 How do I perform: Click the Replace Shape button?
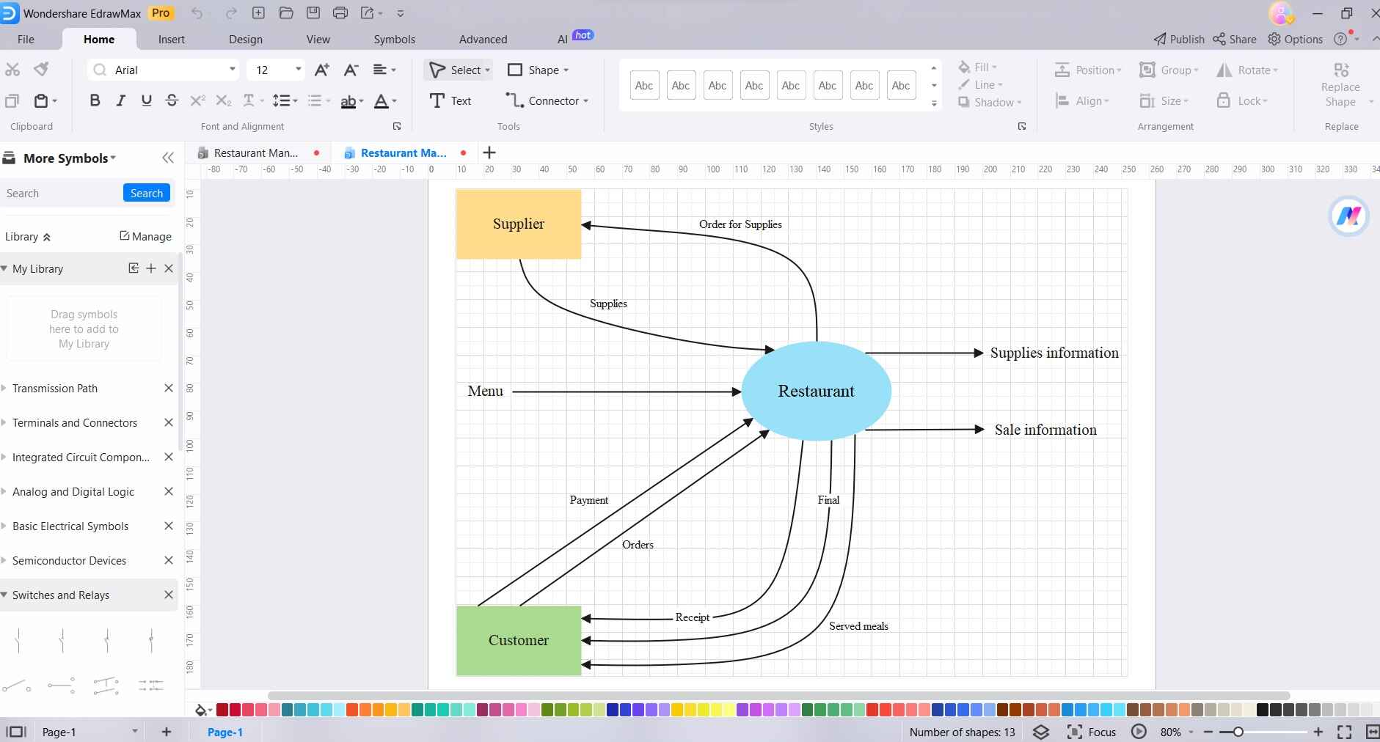point(1340,86)
